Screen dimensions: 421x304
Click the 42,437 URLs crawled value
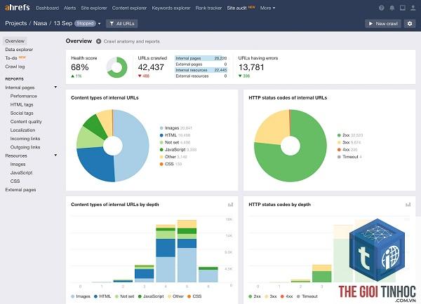[151, 67]
